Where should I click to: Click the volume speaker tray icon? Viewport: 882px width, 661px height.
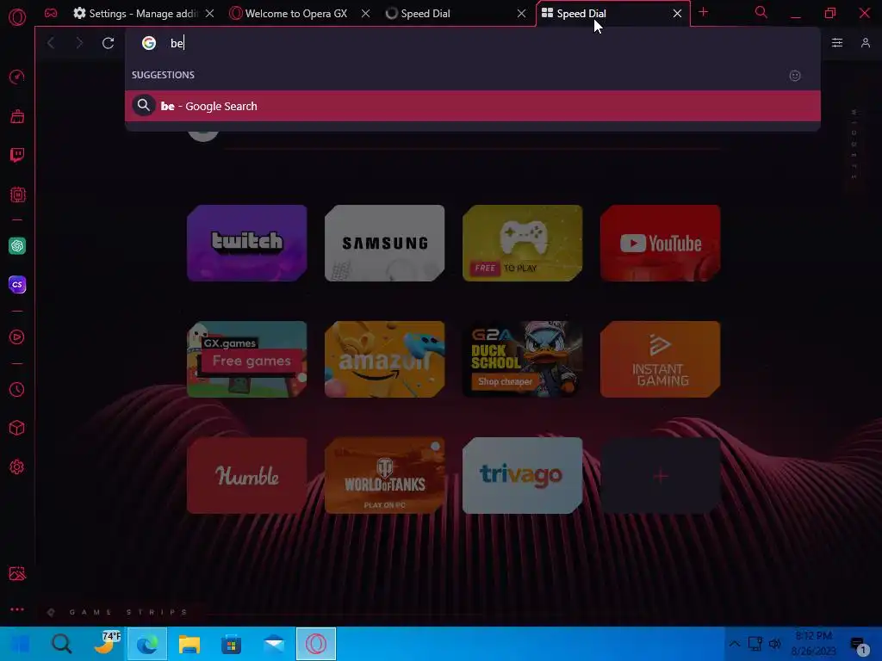[x=775, y=644]
